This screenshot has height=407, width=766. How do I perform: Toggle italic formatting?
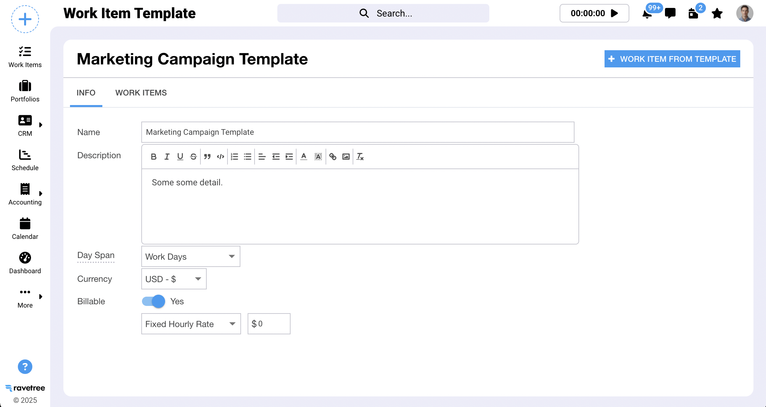pyautogui.click(x=167, y=157)
